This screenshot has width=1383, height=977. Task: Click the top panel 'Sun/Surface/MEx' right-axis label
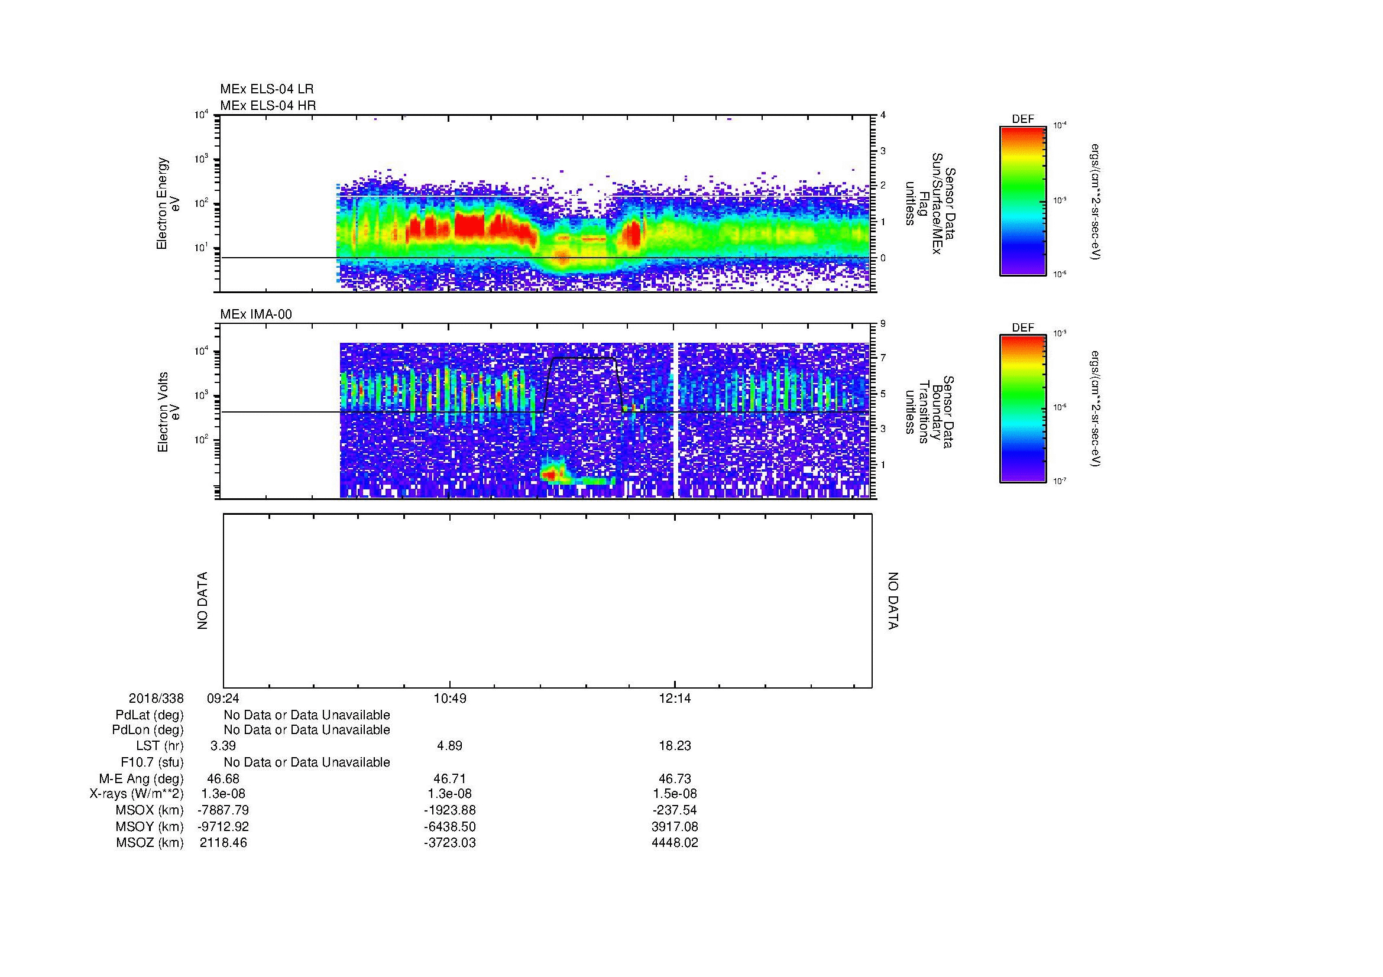click(936, 203)
